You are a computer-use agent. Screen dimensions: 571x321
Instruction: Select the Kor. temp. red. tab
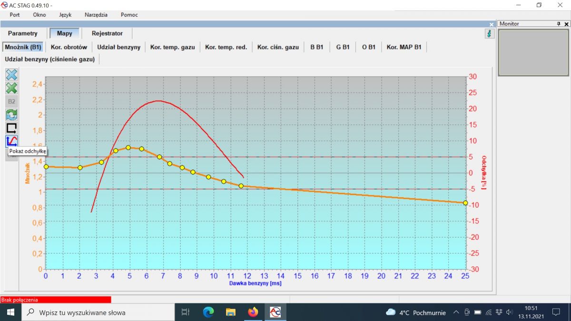point(226,47)
